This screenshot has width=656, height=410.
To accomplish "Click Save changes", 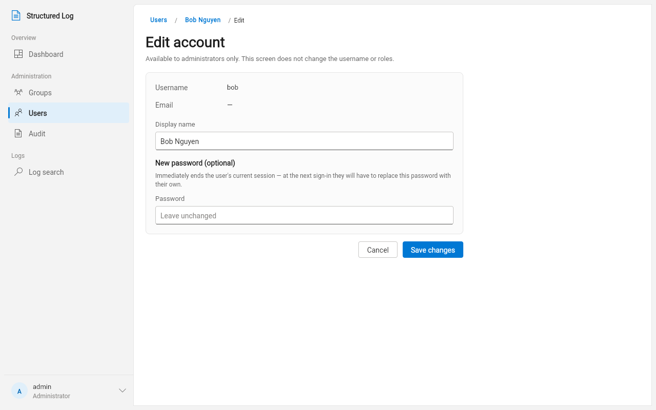I will (x=433, y=250).
